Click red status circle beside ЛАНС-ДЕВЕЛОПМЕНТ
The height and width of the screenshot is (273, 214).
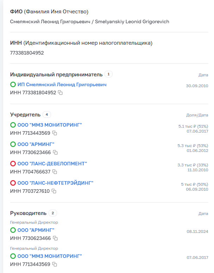tap(13, 164)
